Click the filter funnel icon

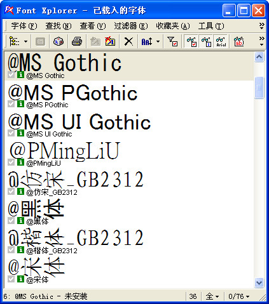(172, 41)
